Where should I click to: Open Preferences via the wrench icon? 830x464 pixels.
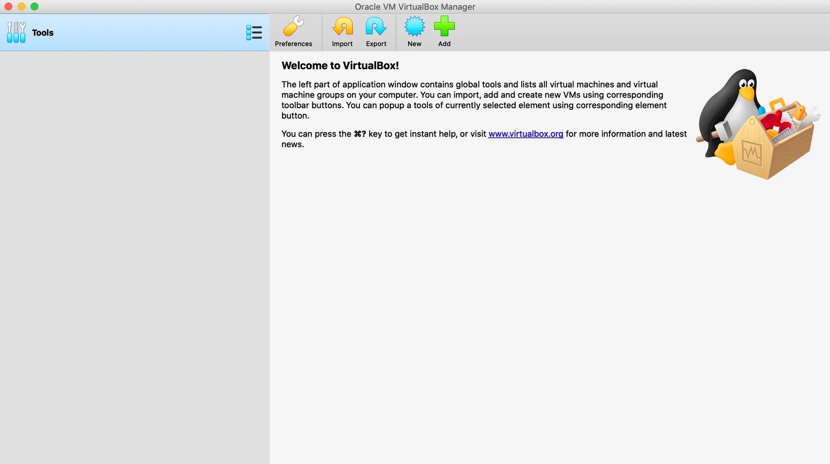pos(293,27)
